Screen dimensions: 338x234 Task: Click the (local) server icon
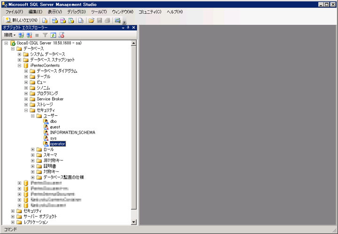13,43
